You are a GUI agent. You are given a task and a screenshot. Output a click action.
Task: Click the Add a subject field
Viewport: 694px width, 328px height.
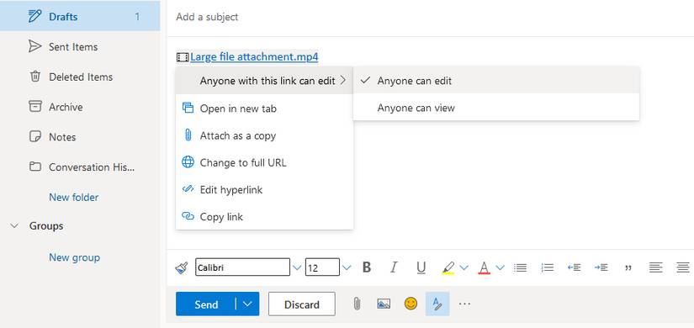click(430, 17)
